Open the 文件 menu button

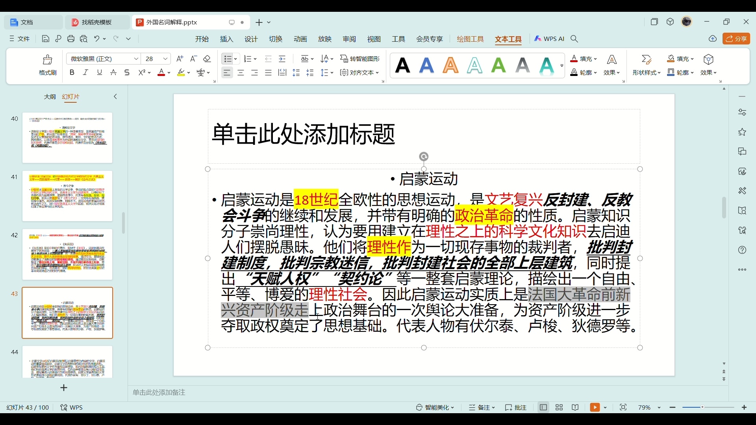20,39
